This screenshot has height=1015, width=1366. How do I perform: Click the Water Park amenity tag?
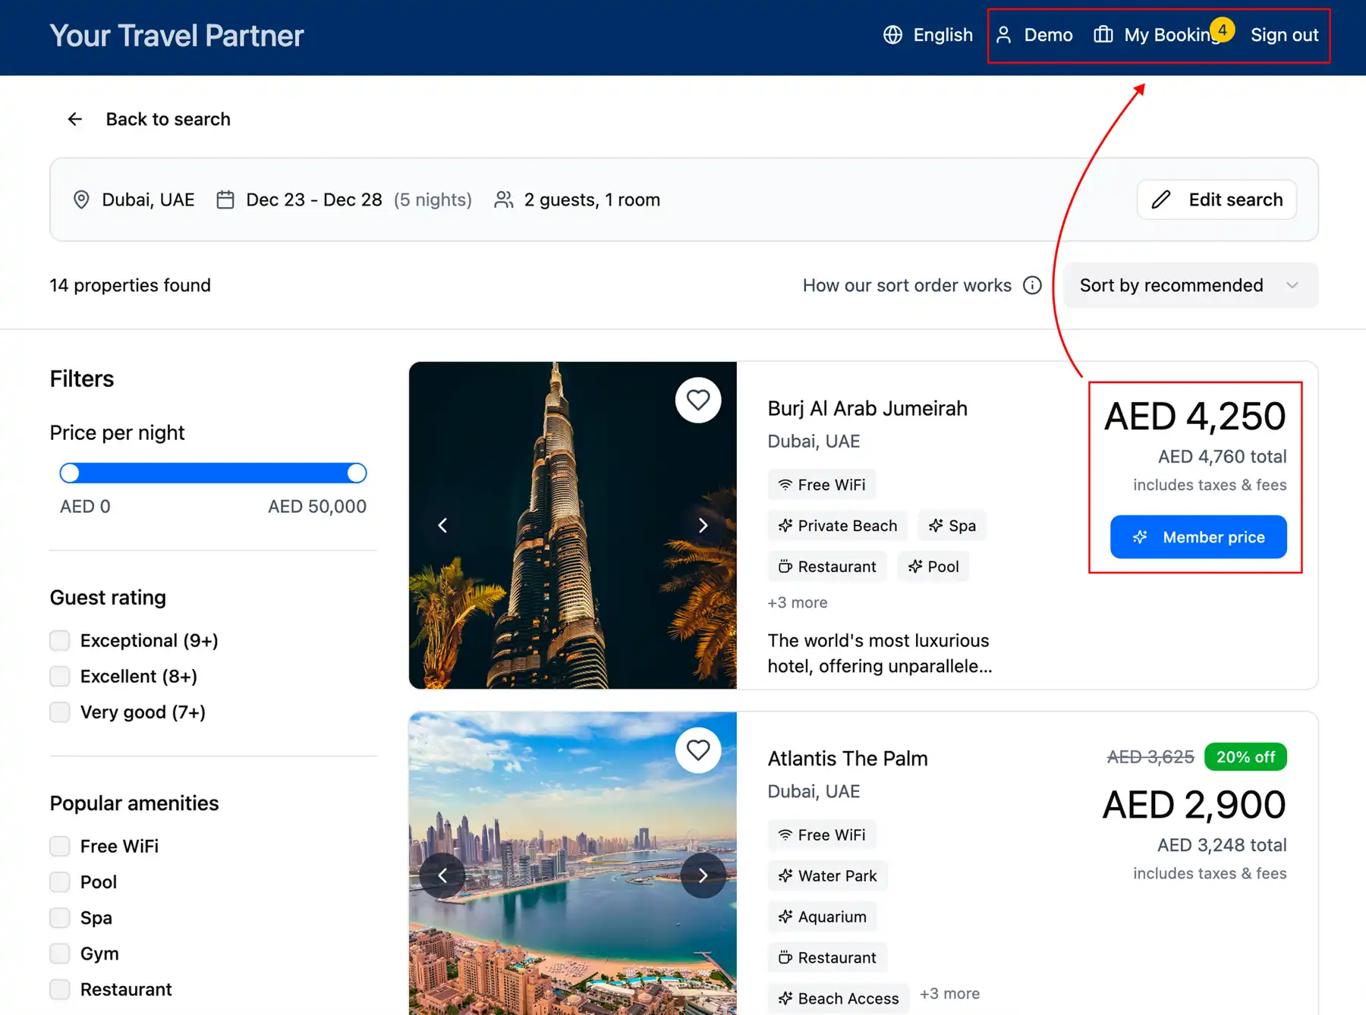tap(827, 876)
